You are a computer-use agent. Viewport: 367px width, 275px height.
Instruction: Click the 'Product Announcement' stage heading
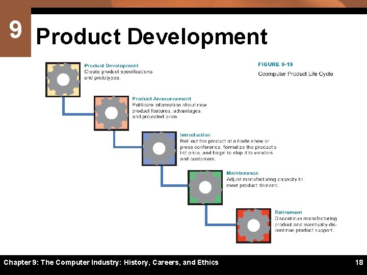coord(162,99)
